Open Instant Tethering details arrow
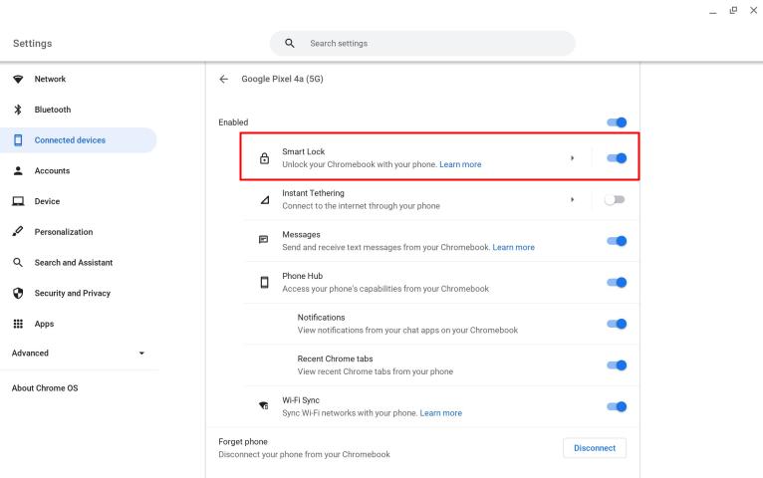This screenshot has width=763, height=478. (572, 200)
